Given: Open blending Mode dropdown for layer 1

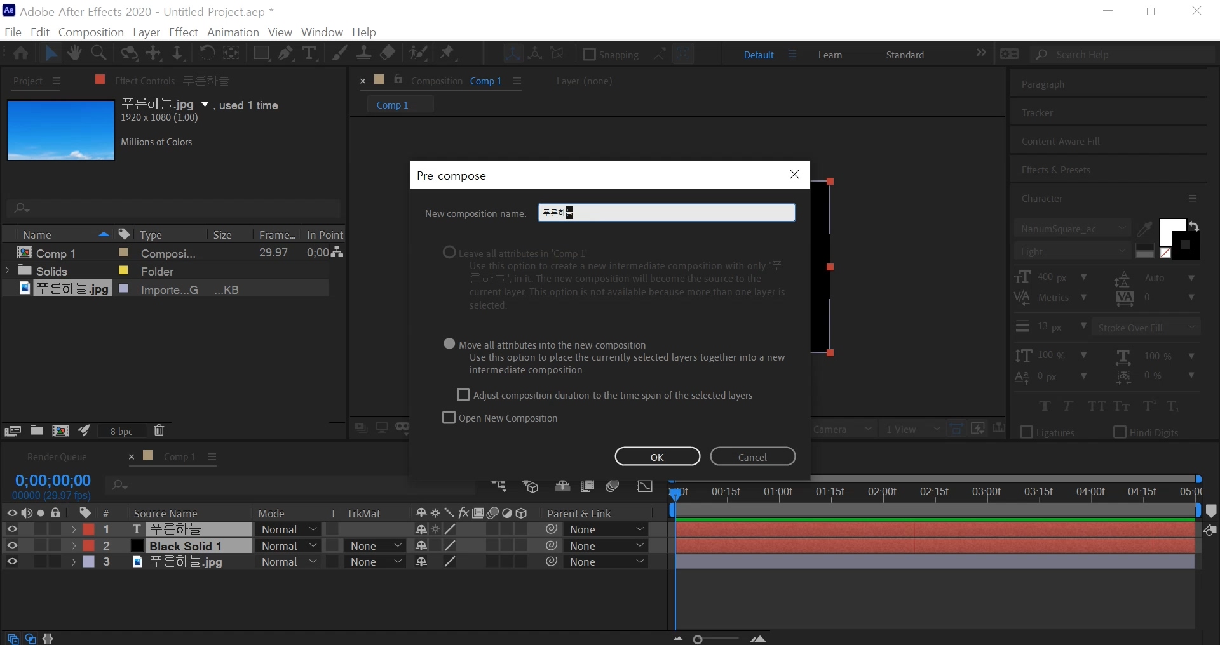Looking at the screenshot, I should click(288, 529).
